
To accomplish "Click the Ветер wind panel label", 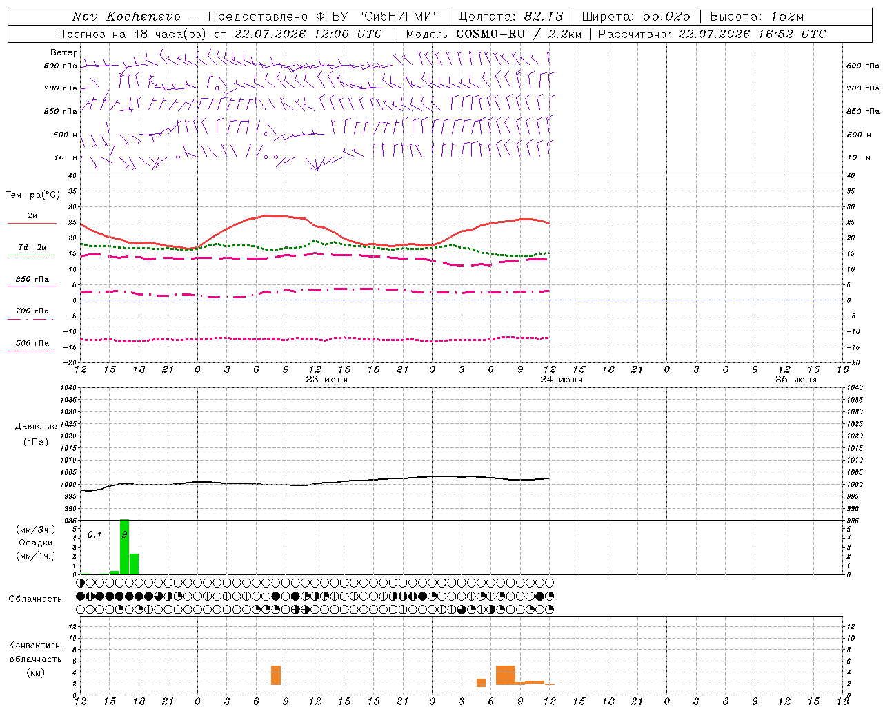I will coord(63,52).
